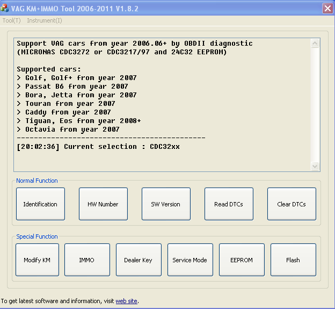Click the 'Octavia from year 2007' line

[x=68, y=130]
